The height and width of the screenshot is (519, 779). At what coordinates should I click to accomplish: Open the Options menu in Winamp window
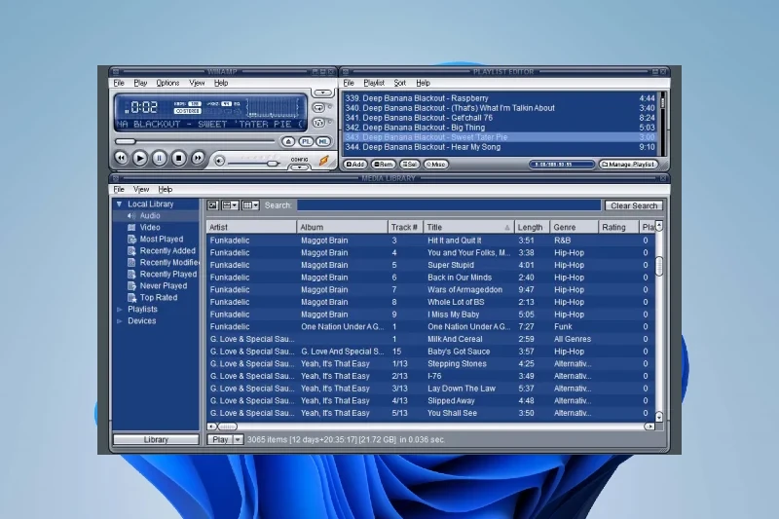(167, 83)
